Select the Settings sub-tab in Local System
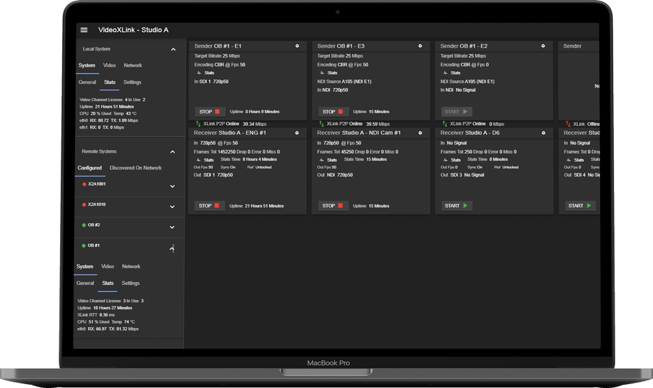This screenshot has height=388, width=653. point(132,83)
